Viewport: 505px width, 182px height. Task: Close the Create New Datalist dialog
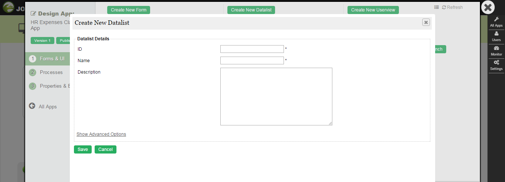pyautogui.click(x=426, y=23)
